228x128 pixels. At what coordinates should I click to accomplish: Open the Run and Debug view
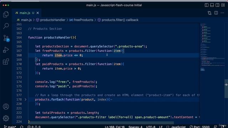[6, 50]
